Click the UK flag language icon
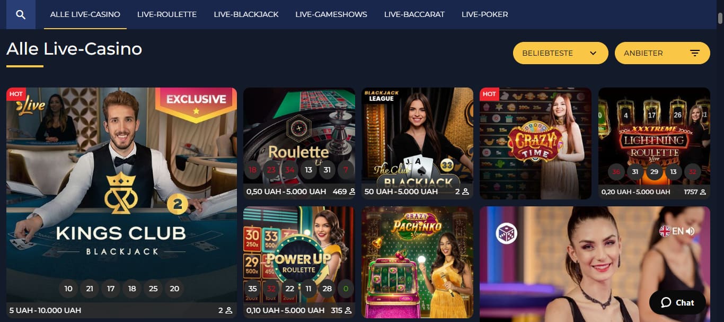724x322 pixels. pos(665,231)
